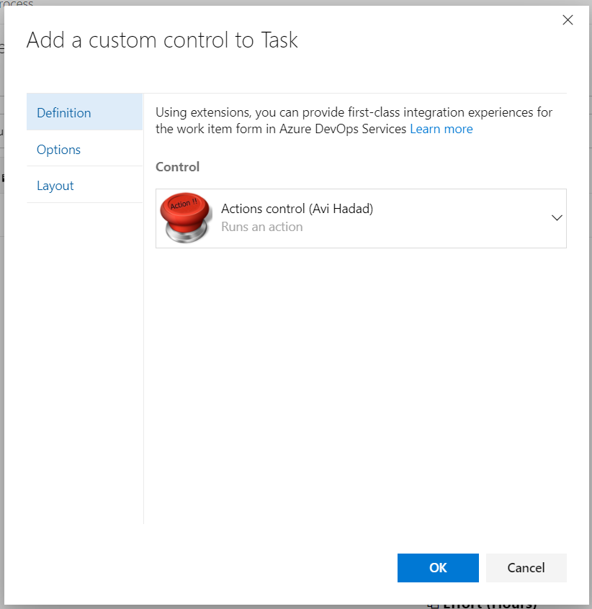The image size is (592, 609).
Task: Click the extensions description paragraph text
Action: click(353, 113)
